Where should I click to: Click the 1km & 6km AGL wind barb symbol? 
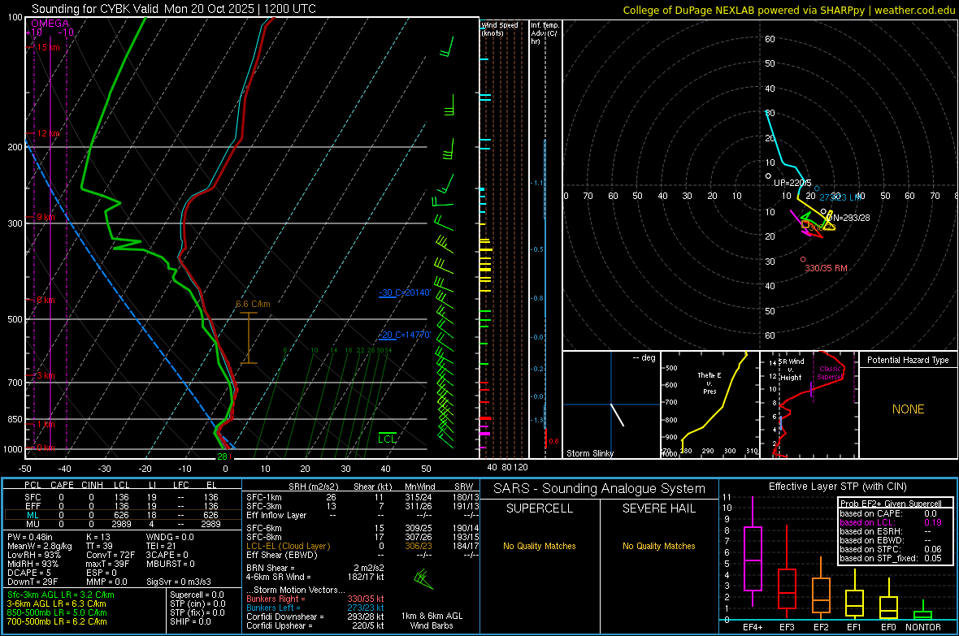pyautogui.click(x=423, y=578)
